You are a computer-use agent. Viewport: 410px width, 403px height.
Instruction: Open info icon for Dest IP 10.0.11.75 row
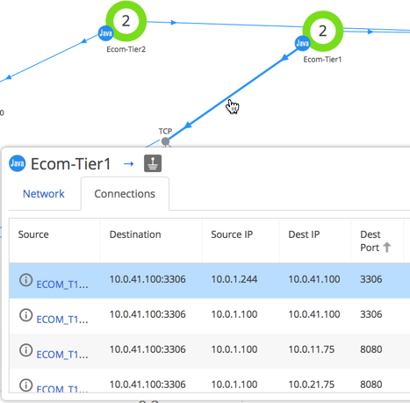tap(25, 350)
